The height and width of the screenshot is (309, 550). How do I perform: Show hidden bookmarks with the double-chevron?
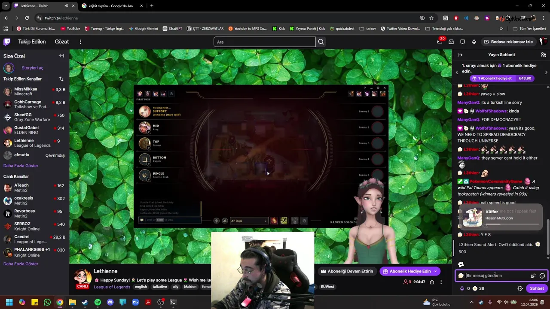coord(501,29)
